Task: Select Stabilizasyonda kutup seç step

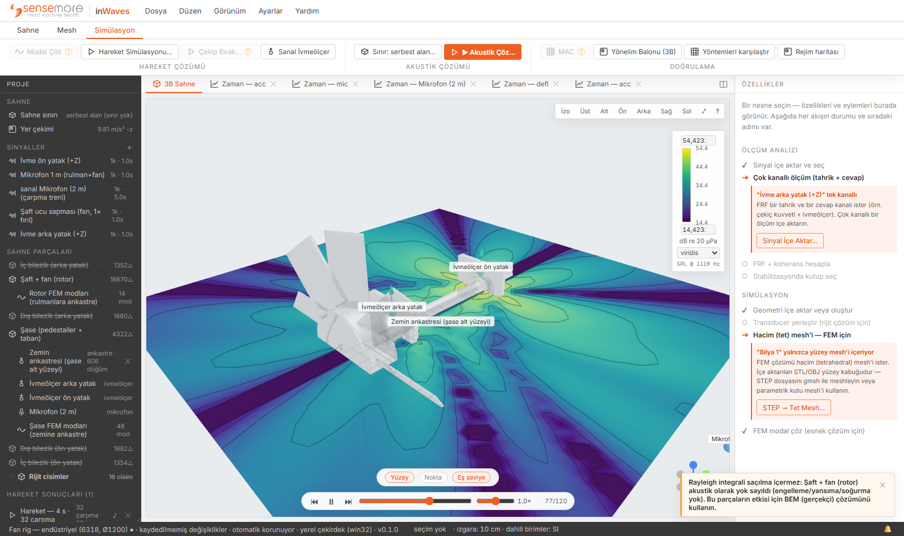Action: tap(794, 276)
